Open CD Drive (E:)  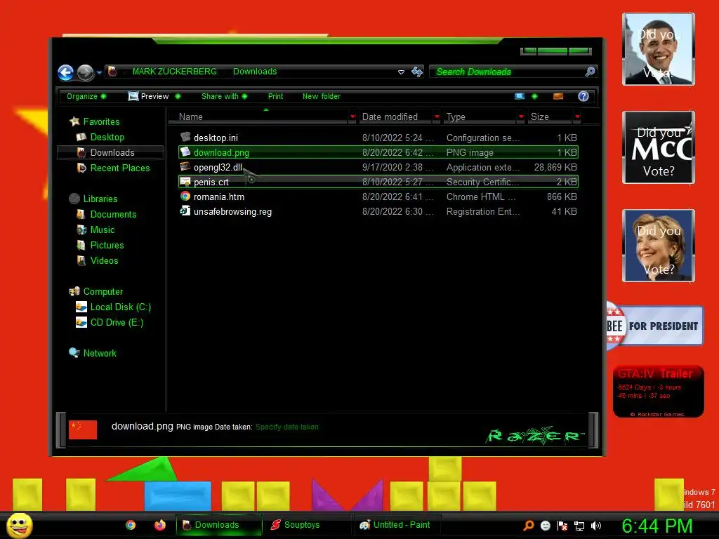point(117,322)
